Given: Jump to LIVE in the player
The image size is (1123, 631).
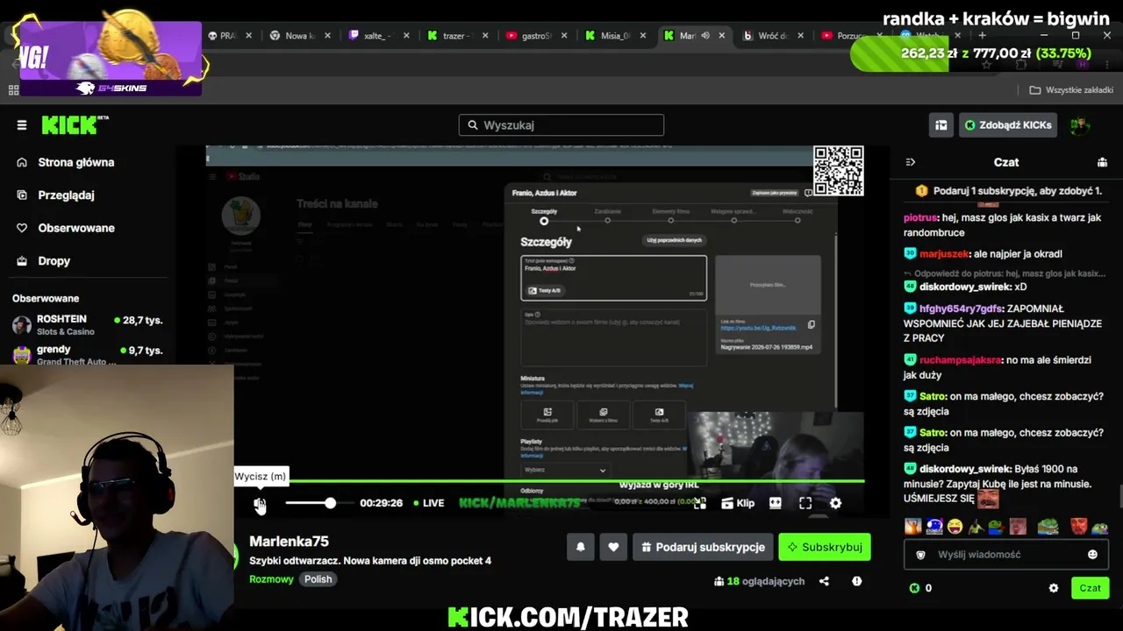Looking at the screenshot, I should coord(428,503).
